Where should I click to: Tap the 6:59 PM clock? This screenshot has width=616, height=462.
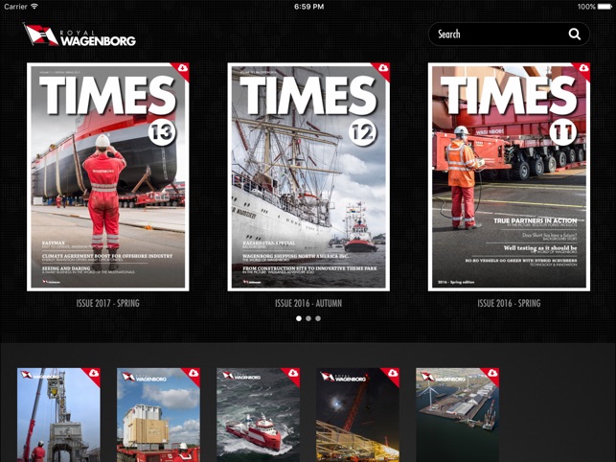308,7
